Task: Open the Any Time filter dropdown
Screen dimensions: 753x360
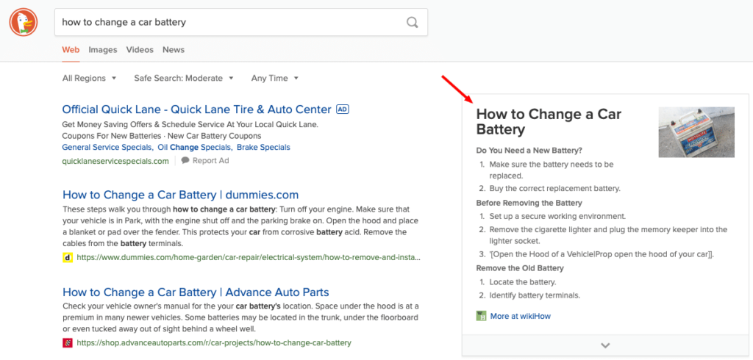Action: (x=275, y=78)
